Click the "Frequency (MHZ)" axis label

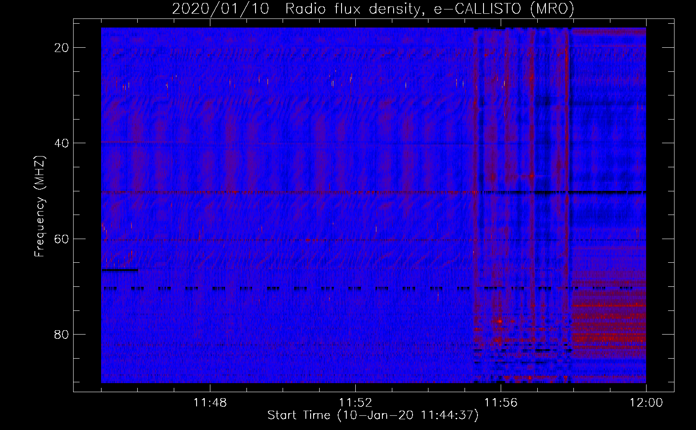coord(40,206)
